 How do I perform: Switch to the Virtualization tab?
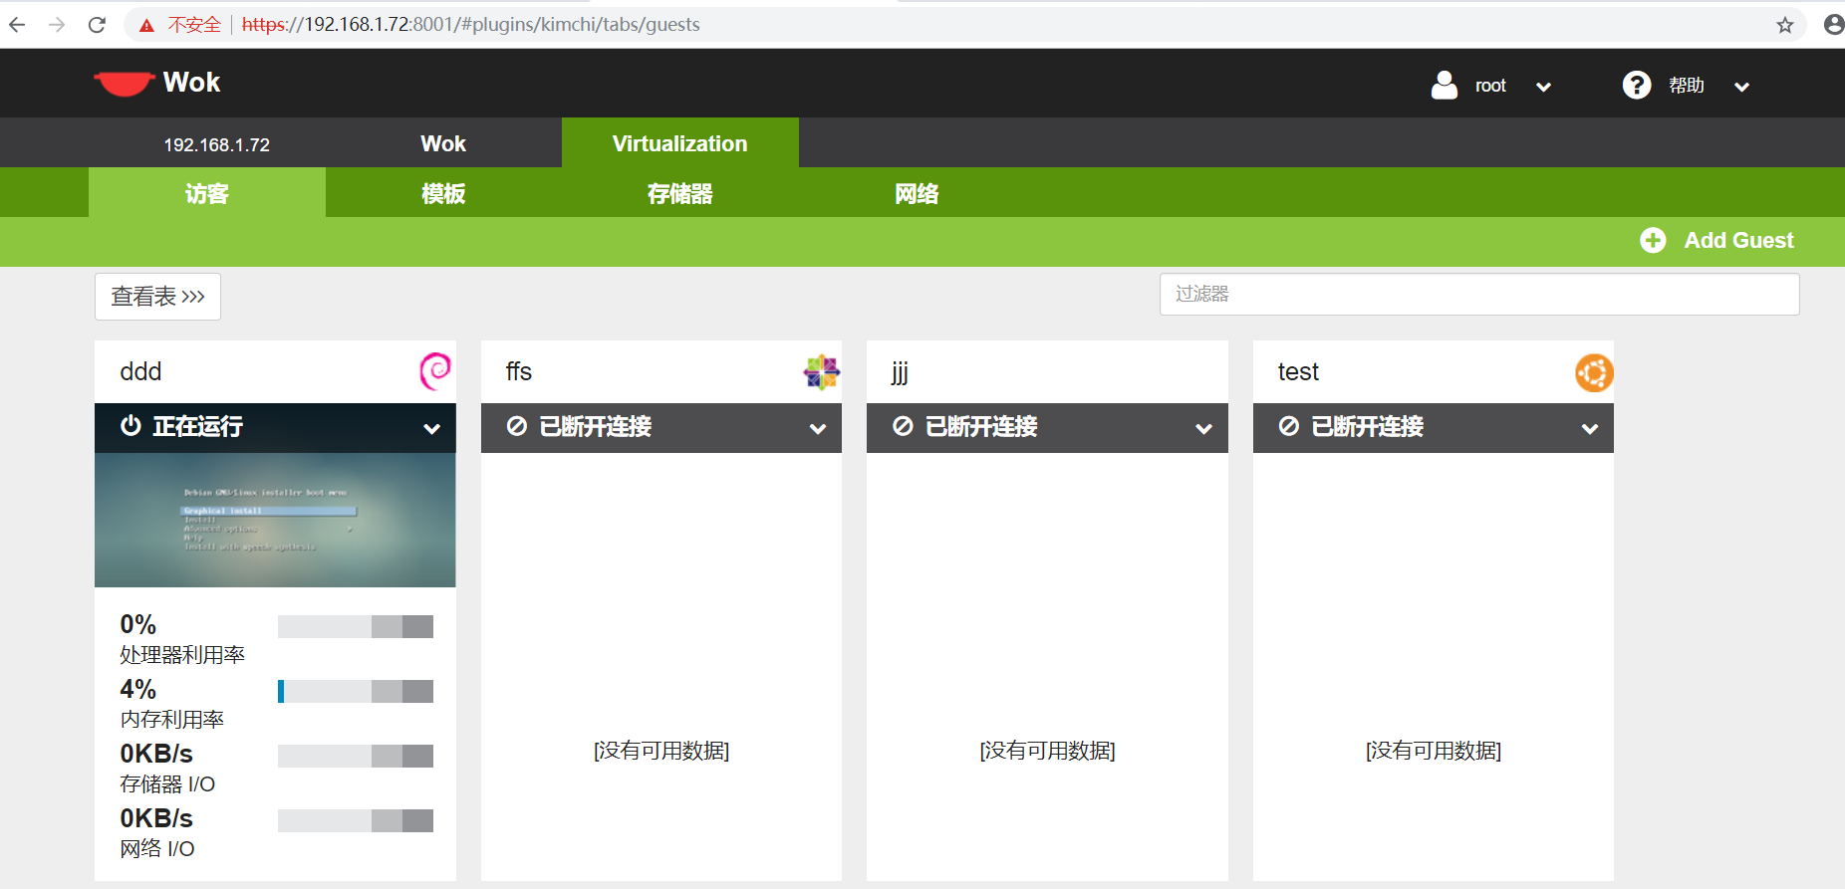(680, 143)
